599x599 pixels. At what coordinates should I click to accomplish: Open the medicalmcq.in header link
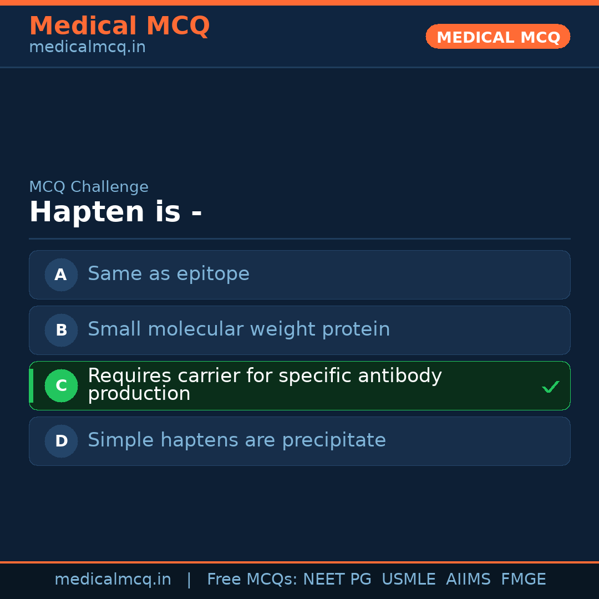[x=87, y=48]
